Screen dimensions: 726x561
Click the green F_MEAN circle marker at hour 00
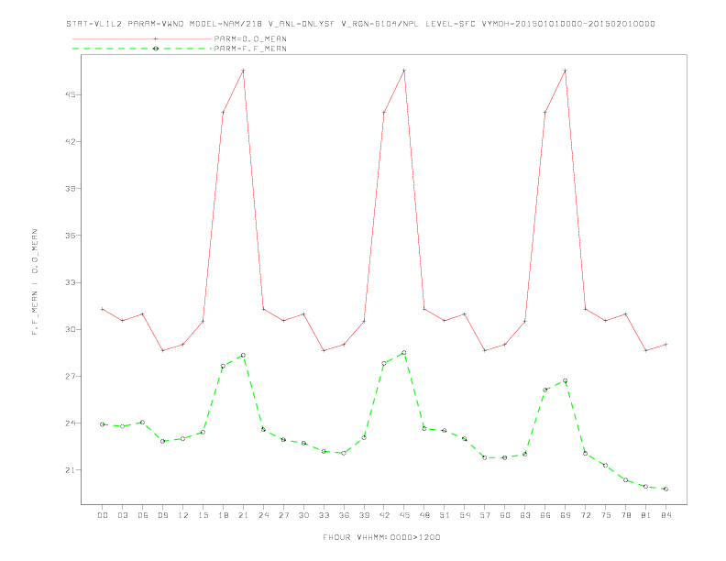tap(103, 424)
